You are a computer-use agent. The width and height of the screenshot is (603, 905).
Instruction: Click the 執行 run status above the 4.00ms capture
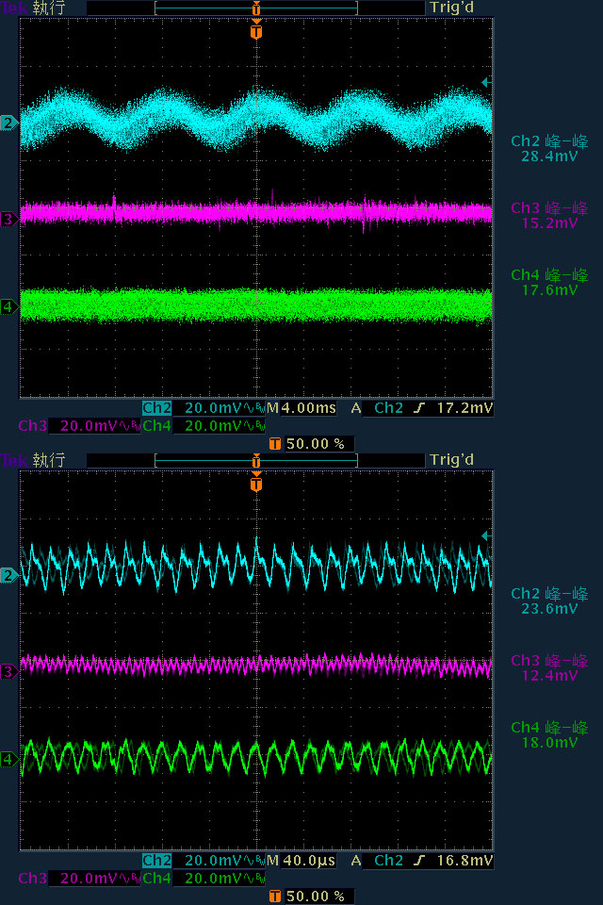point(49,8)
